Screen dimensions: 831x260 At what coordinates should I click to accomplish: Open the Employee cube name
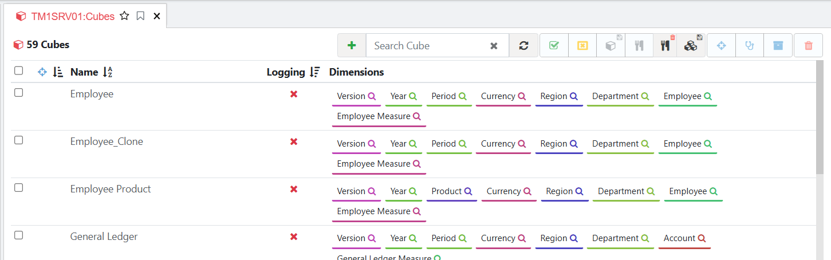click(92, 94)
